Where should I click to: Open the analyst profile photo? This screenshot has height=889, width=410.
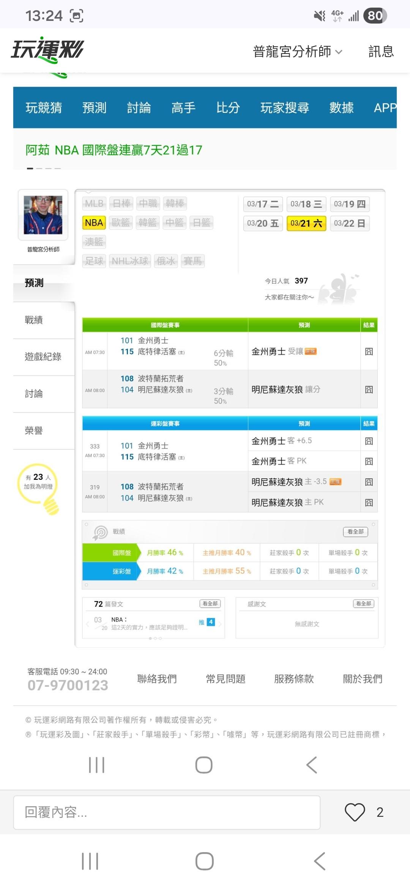point(43,215)
